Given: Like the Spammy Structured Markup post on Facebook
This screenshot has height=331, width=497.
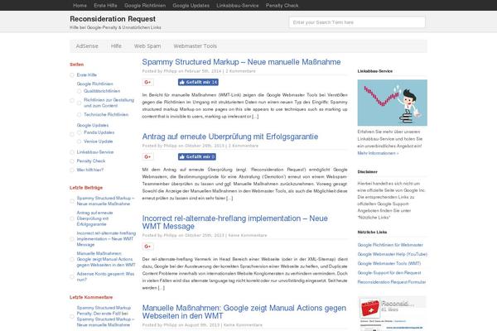Looking at the screenshot, I should click(x=198, y=83).
